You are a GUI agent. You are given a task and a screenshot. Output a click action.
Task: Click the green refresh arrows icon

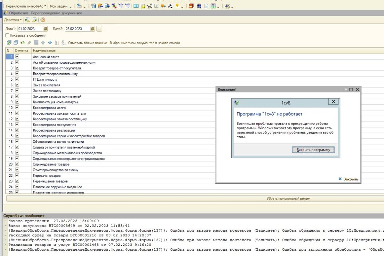[x=22, y=43]
